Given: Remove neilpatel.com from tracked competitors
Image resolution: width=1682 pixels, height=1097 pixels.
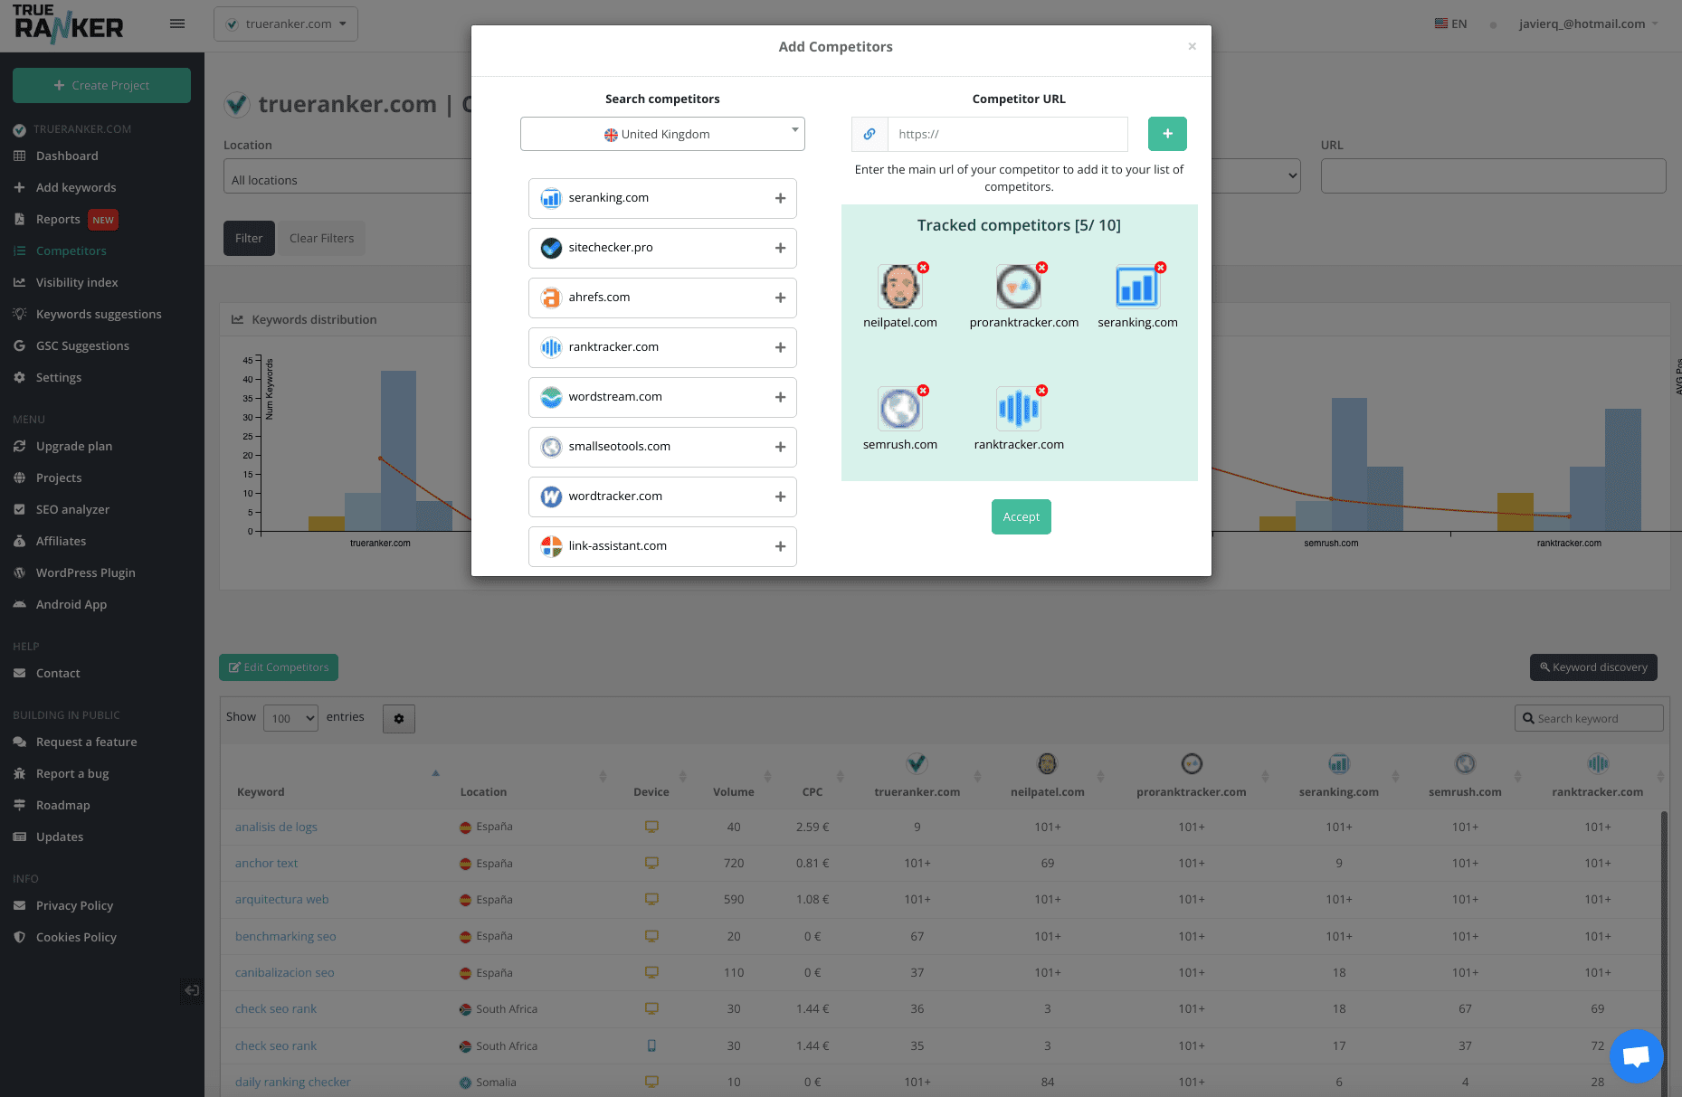Looking at the screenshot, I should tap(923, 268).
